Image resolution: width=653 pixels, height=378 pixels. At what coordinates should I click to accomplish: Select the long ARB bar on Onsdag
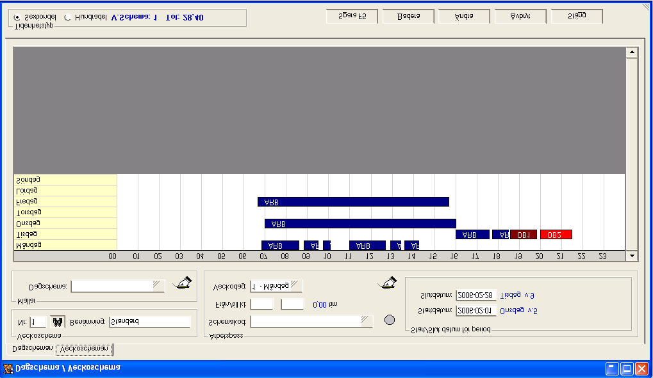(x=360, y=224)
